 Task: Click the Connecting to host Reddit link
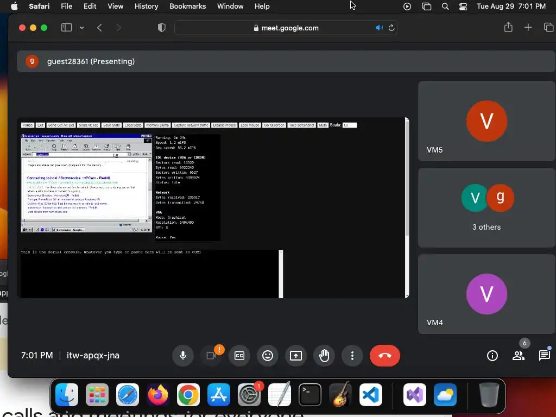click(68, 178)
